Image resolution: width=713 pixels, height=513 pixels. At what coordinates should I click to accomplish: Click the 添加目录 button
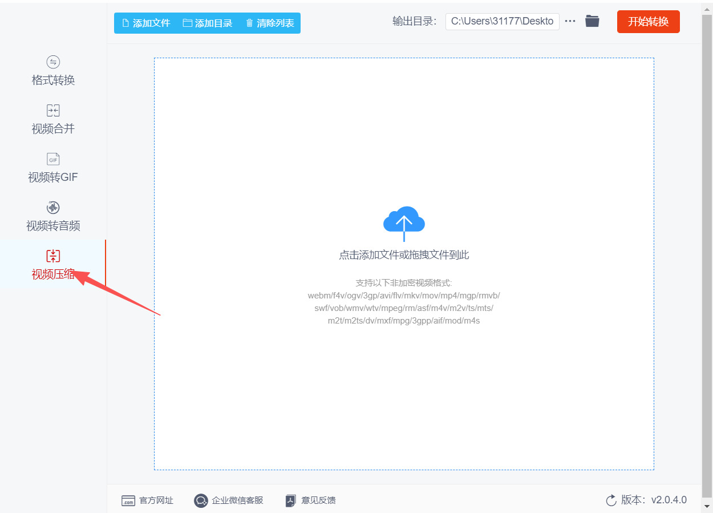208,23
